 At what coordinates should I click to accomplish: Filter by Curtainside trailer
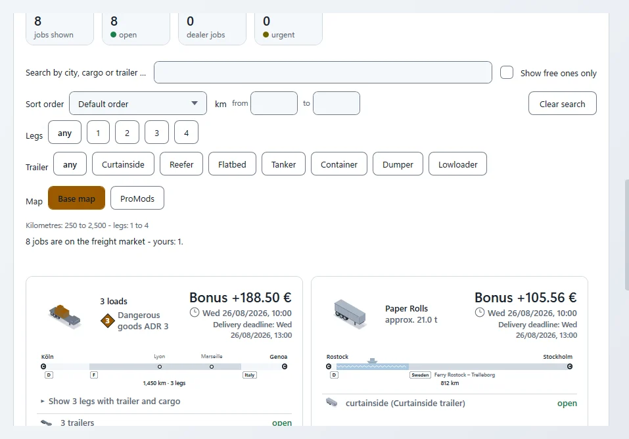(123, 164)
